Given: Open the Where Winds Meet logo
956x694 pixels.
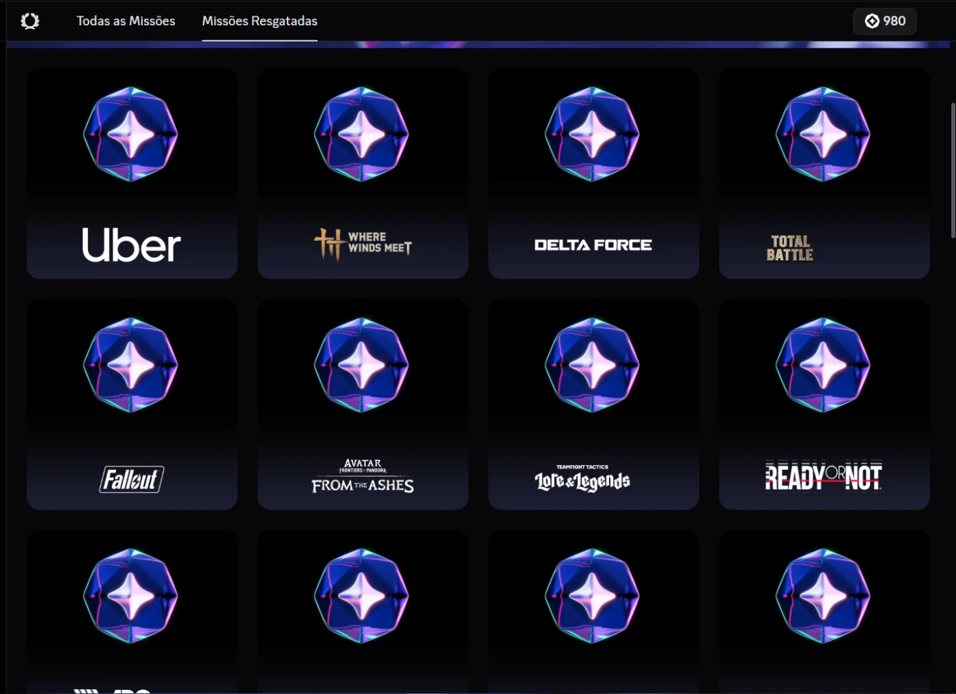Looking at the screenshot, I should click(x=363, y=244).
